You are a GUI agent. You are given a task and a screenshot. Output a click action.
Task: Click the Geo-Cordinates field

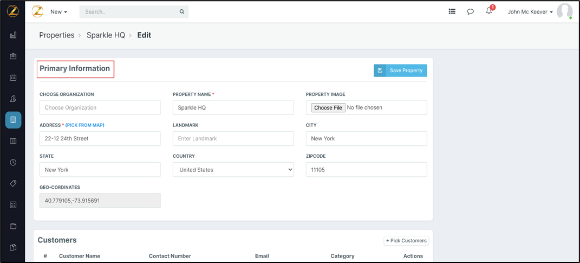(x=100, y=201)
